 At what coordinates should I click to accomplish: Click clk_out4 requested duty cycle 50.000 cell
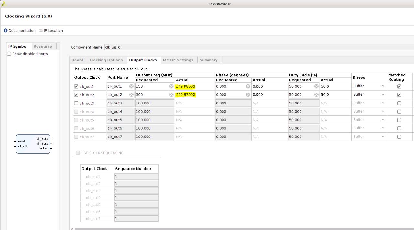[x=304, y=112]
